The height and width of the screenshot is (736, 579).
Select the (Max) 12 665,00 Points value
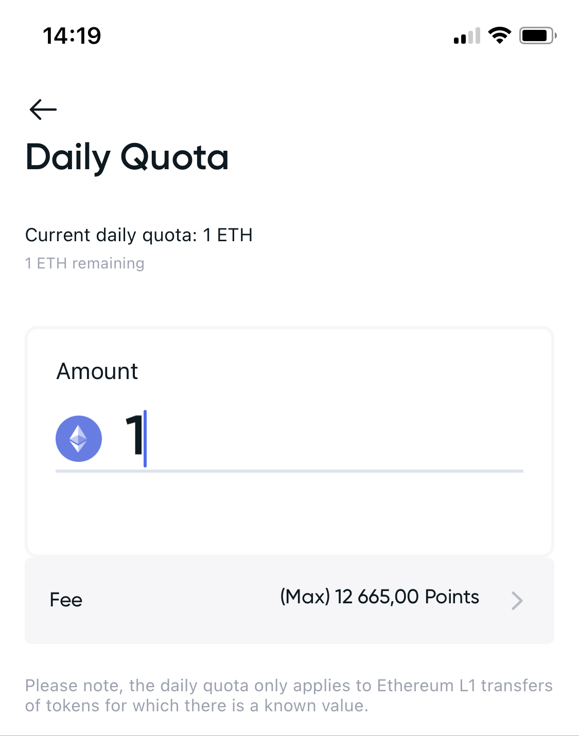[379, 597]
